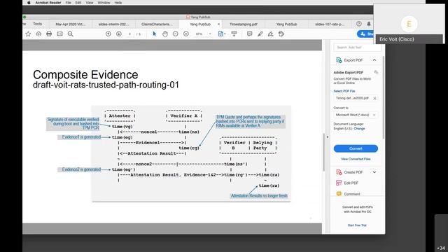Viewport: 448px width, 252px height.
Task: Open find with magnifier icon
Action: pos(70,34)
